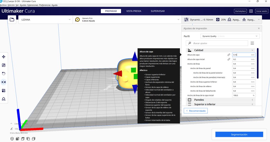This screenshot has width=270, height=142.
Task: Open the Preferencias menu
Action: click(45, 5)
